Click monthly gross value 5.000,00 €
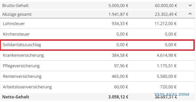 coord(118,5)
